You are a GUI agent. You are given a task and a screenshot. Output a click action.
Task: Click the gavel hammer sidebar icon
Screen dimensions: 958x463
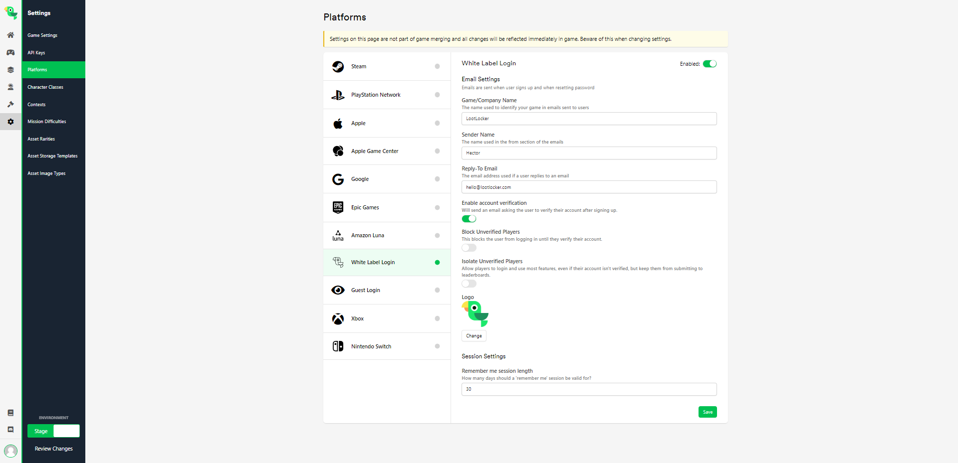pyautogui.click(x=10, y=104)
